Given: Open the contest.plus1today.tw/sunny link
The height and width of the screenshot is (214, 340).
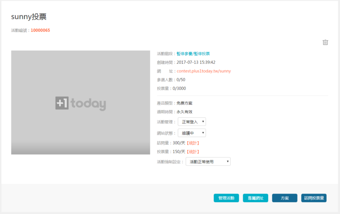Looking at the screenshot, I should [x=204, y=71].
